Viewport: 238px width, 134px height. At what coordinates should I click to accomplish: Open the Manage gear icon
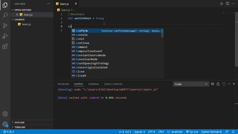pyautogui.click(x=5, y=124)
